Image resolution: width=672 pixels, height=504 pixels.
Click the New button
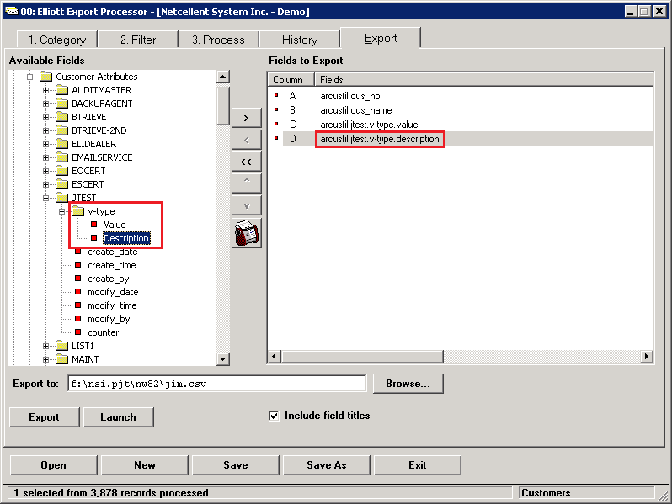point(145,465)
